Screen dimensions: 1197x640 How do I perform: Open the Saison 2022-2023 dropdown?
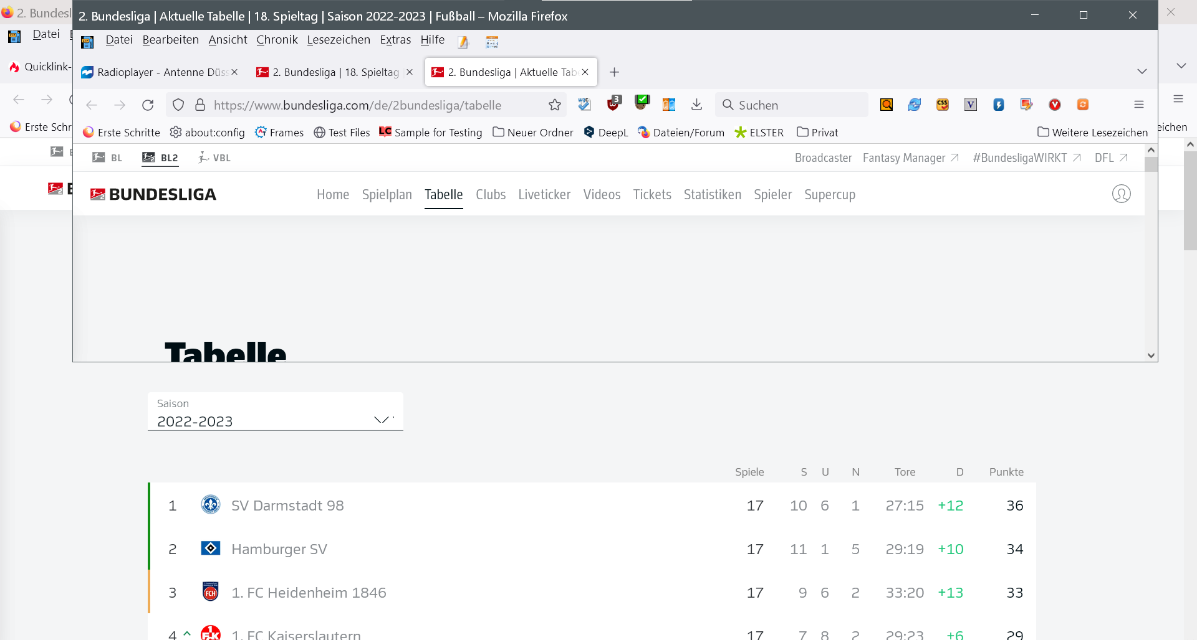pos(276,412)
